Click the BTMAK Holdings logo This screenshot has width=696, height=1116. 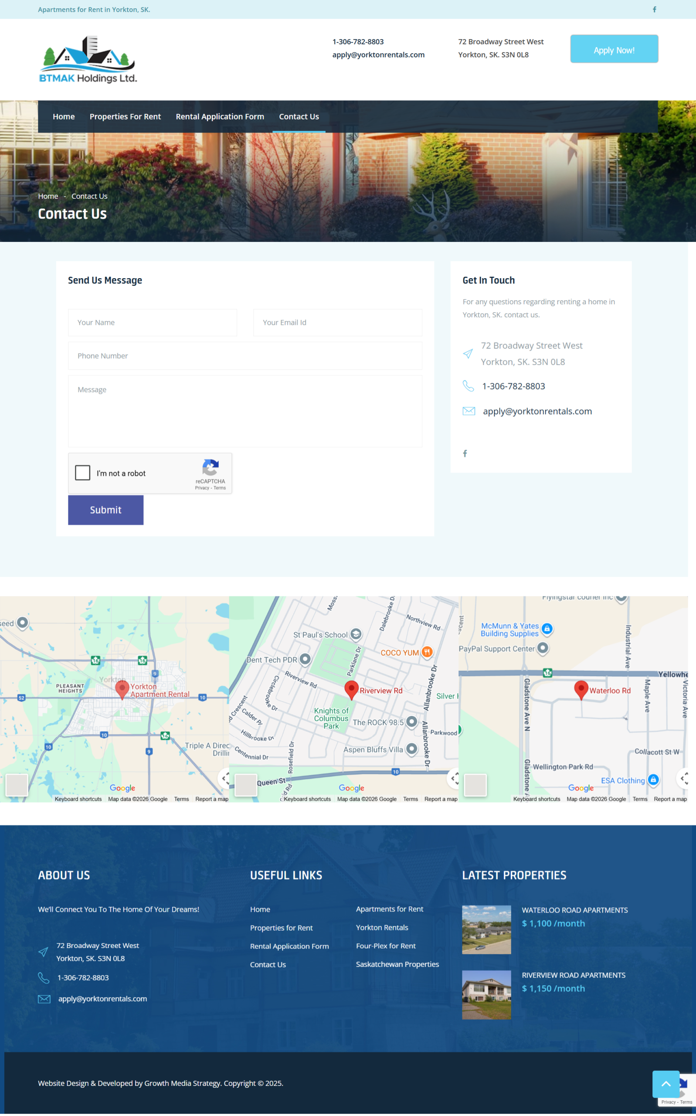pyautogui.click(x=88, y=60)
